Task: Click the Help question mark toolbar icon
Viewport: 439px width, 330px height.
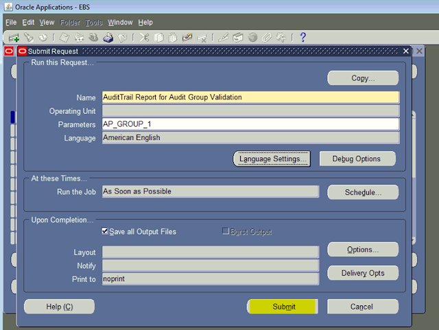Action: pos(302,37)
